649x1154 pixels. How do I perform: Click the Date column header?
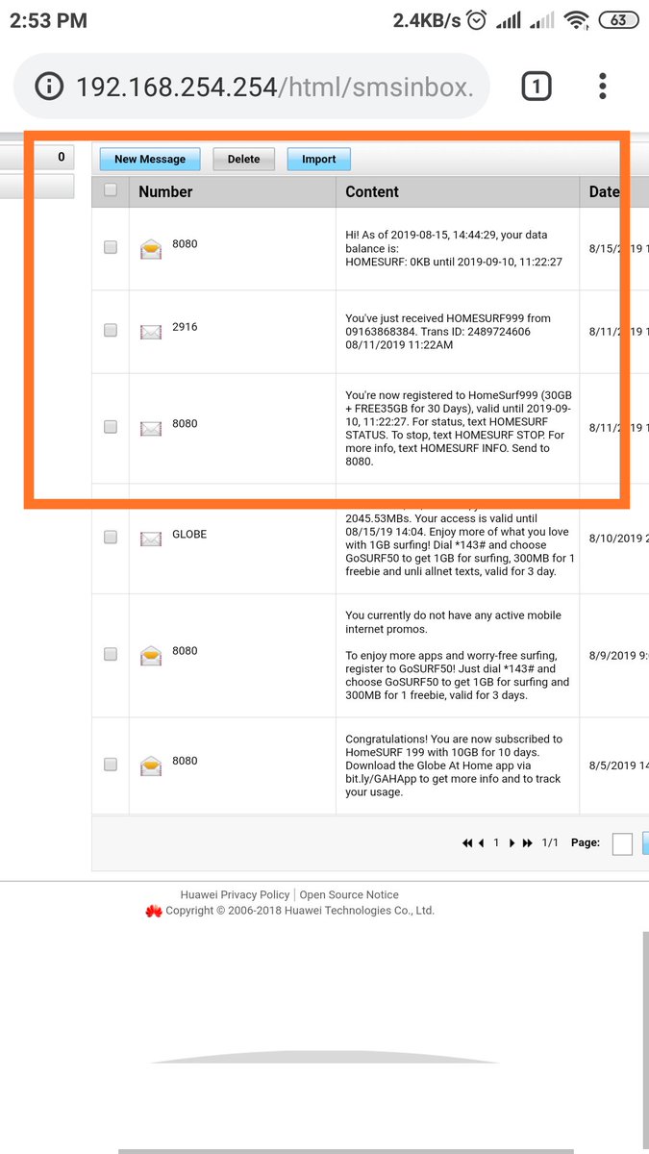tap(605, 191)
